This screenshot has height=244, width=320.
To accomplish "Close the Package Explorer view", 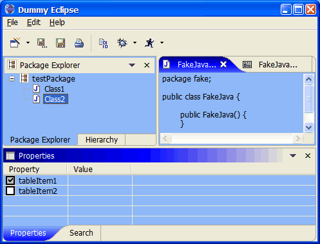I will click(x=147, y=65).
